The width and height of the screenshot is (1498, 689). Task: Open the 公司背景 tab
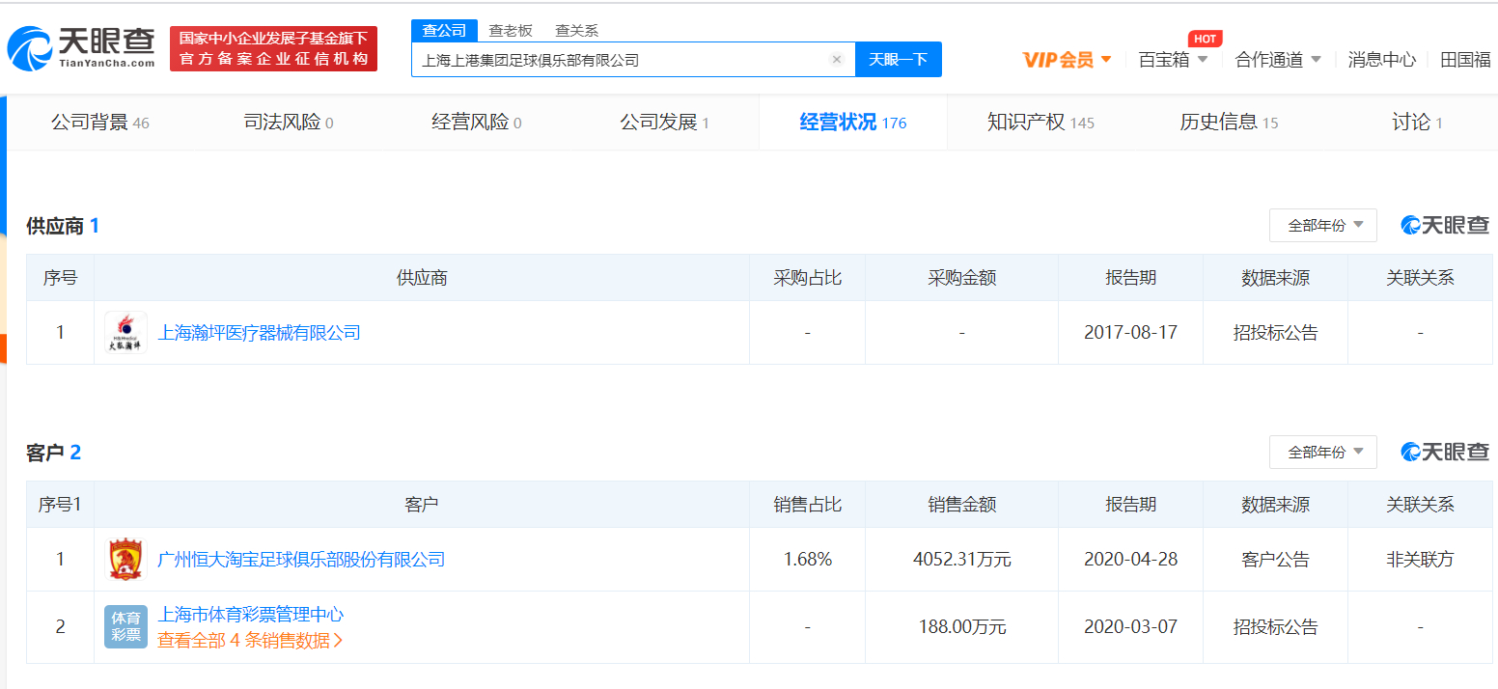click(x=100, y=123)
